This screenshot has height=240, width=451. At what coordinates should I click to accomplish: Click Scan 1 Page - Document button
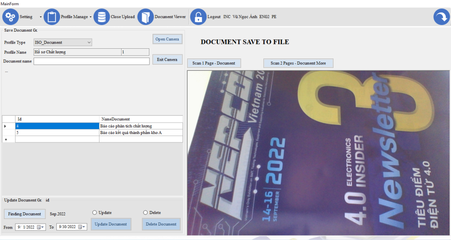[x=214, y=63]
